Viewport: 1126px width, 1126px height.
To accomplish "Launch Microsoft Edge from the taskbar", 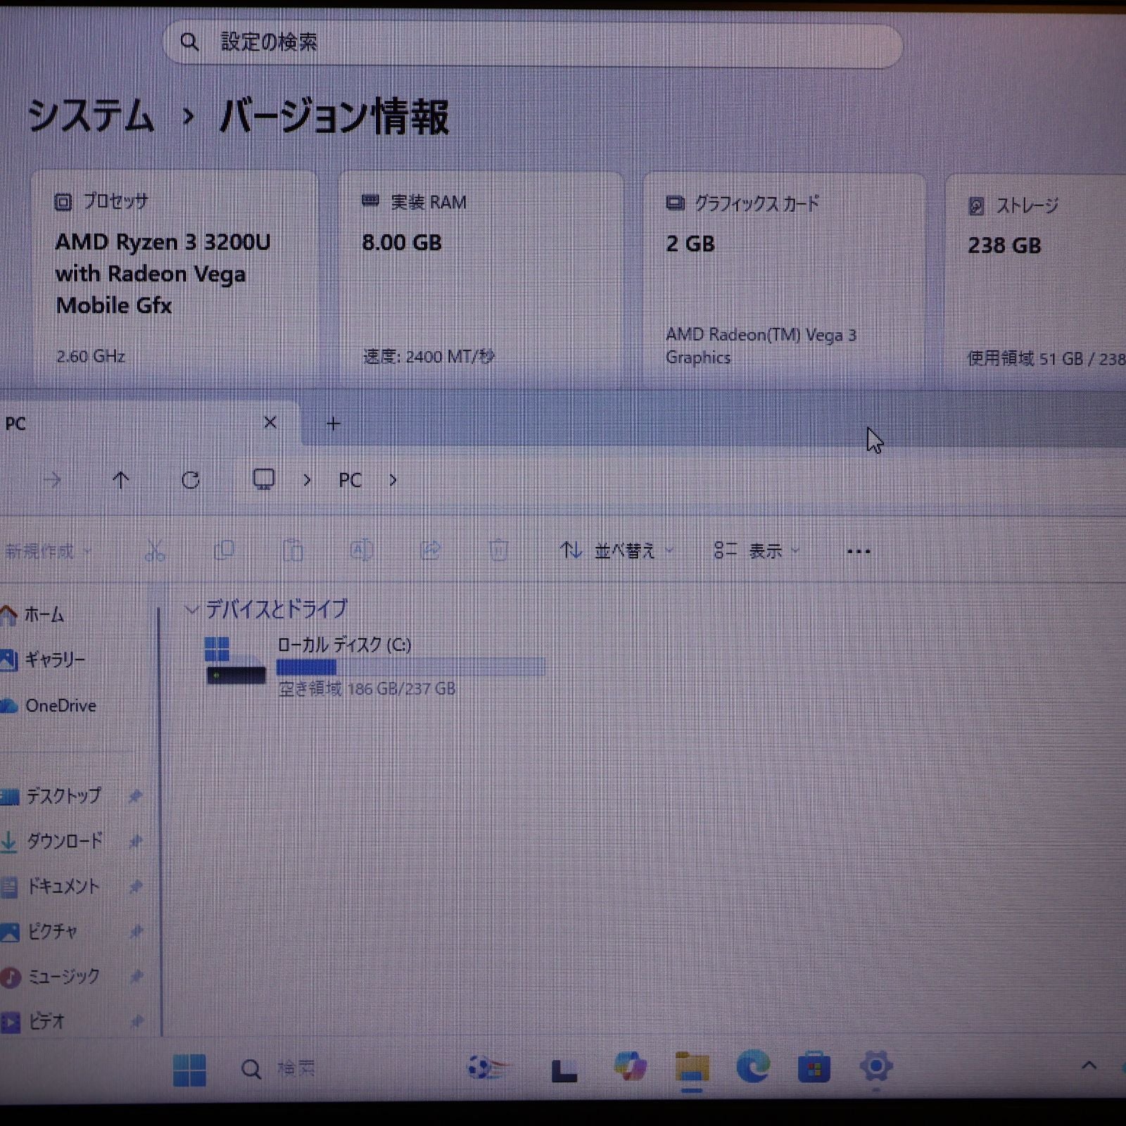I will click(753, 1067).
